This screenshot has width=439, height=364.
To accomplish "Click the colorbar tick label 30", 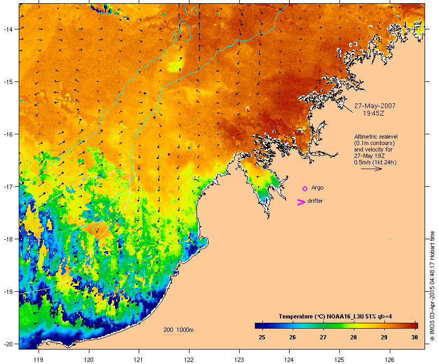I will 414,337.
